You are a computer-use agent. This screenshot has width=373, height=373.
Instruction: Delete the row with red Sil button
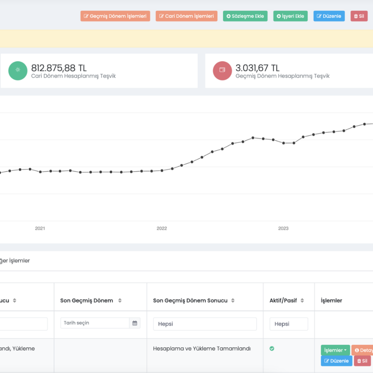coord(362,361)
